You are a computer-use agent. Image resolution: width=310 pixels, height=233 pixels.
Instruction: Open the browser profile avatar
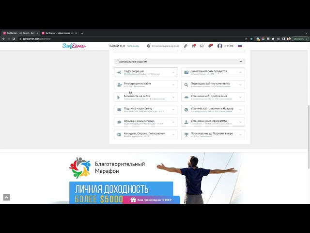[289, 39]
